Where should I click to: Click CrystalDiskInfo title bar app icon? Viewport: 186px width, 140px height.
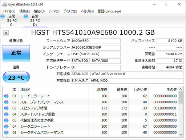(x=5, y=4)
